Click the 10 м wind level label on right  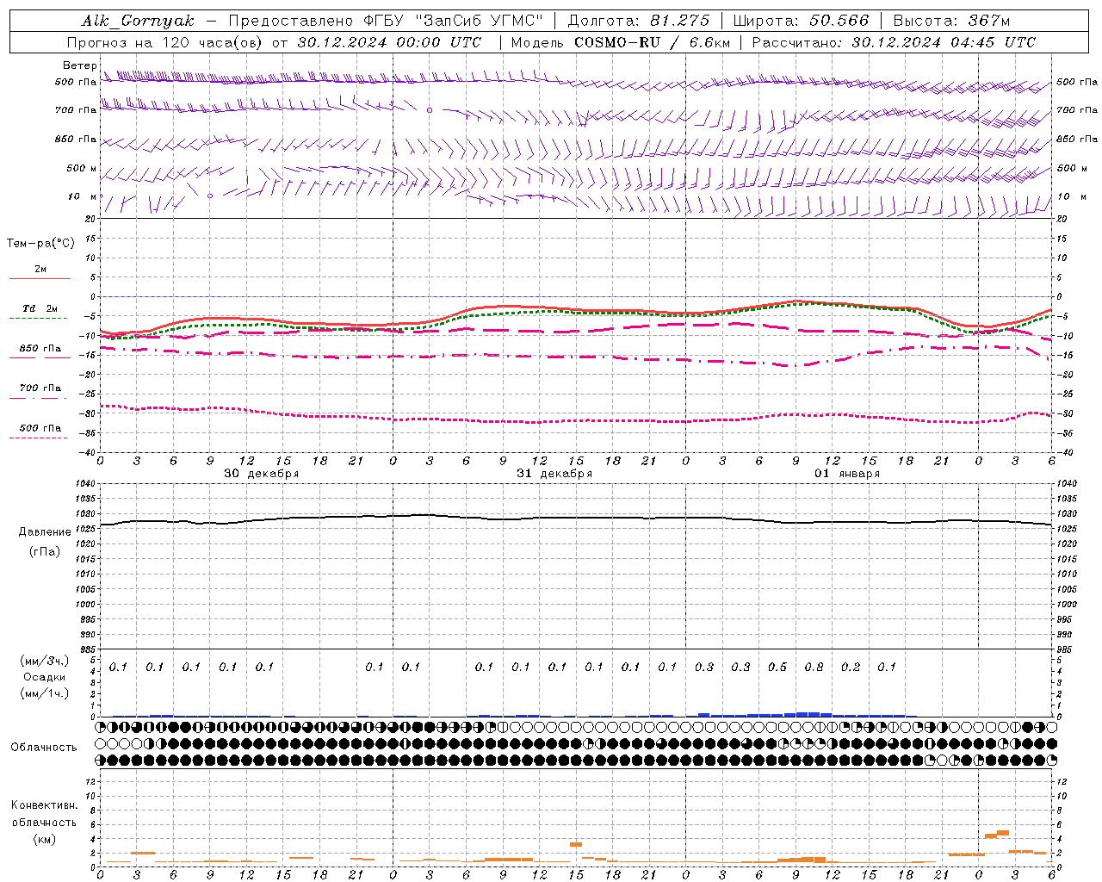(x=1071, y=196)
